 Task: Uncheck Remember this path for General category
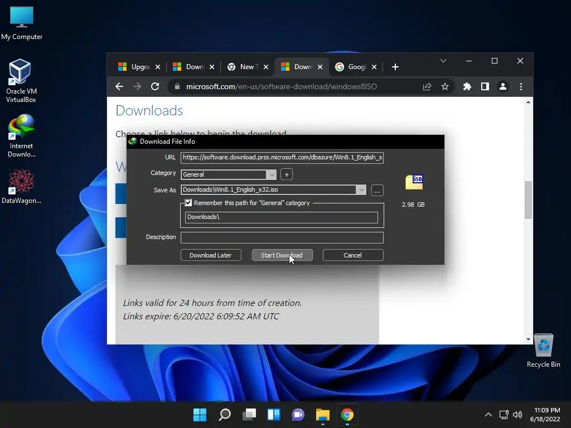coord(188,203)
